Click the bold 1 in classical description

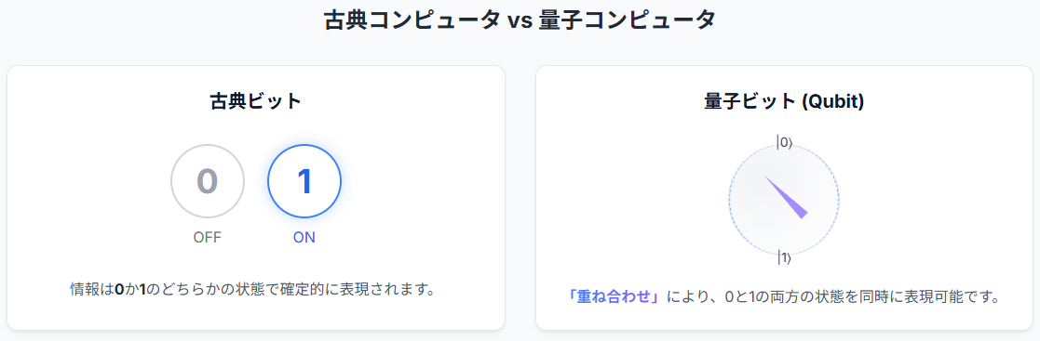[x=142, y=289]
